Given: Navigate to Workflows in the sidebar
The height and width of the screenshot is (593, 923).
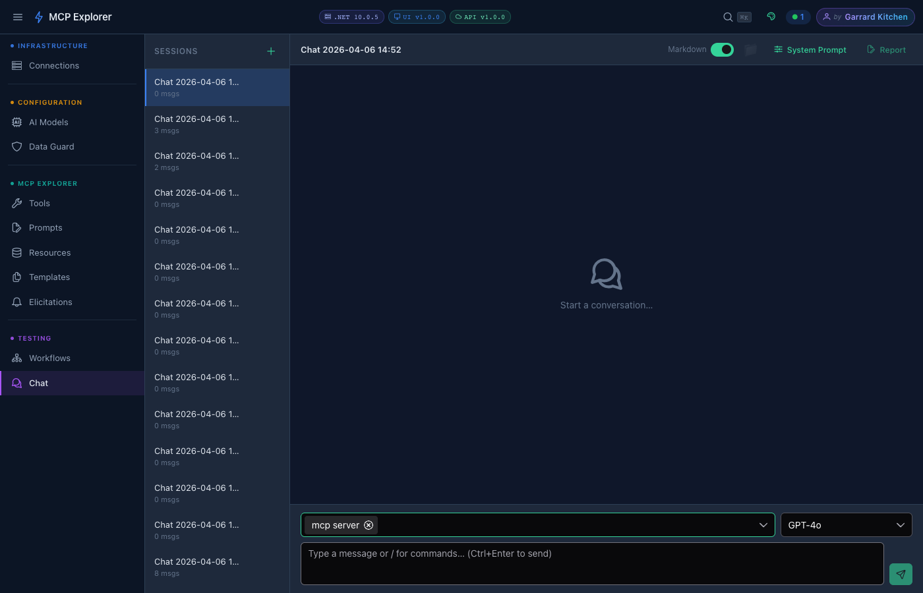Looking at the screenshot, I should 50,358.
